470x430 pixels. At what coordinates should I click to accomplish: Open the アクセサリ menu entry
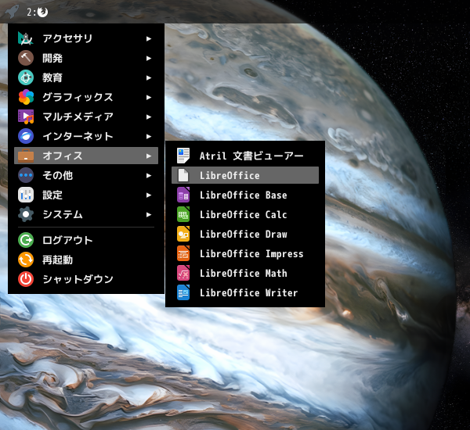(x=86, y=38)
